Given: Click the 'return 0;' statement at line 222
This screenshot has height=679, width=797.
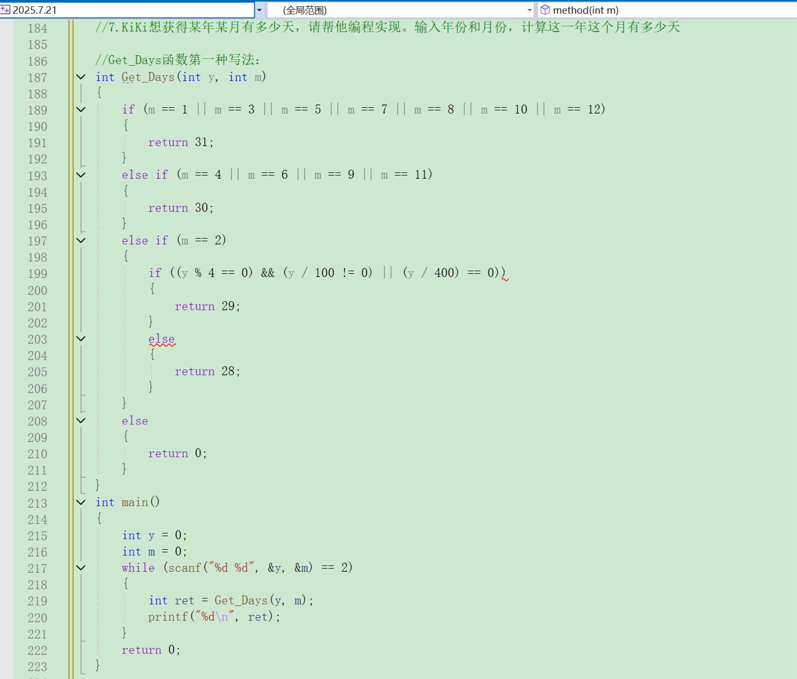Looking at the screenshot, I should 151,650.
